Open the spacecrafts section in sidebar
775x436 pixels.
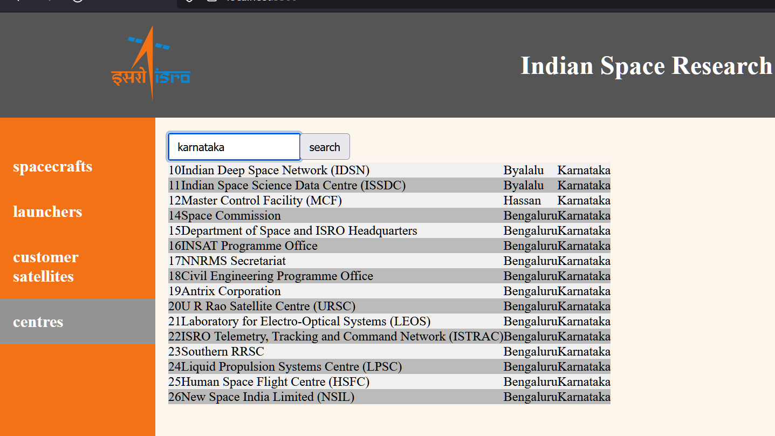[x=53, y=166]
